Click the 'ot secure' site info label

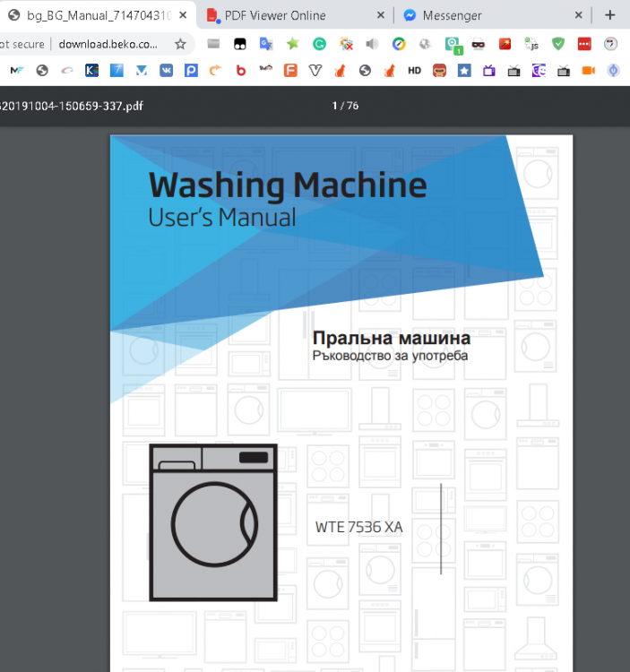tap(22, 44)
